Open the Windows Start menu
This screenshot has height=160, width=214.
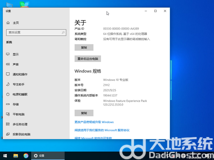click(5, 155)
